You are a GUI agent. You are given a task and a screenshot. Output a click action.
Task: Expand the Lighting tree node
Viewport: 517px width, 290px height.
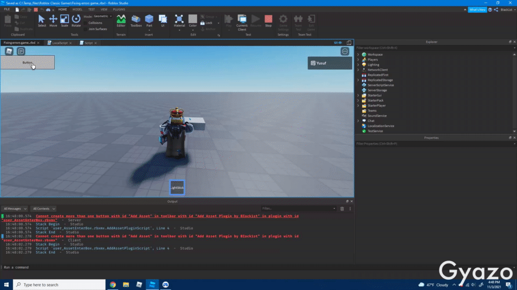(x=358, y=65)
